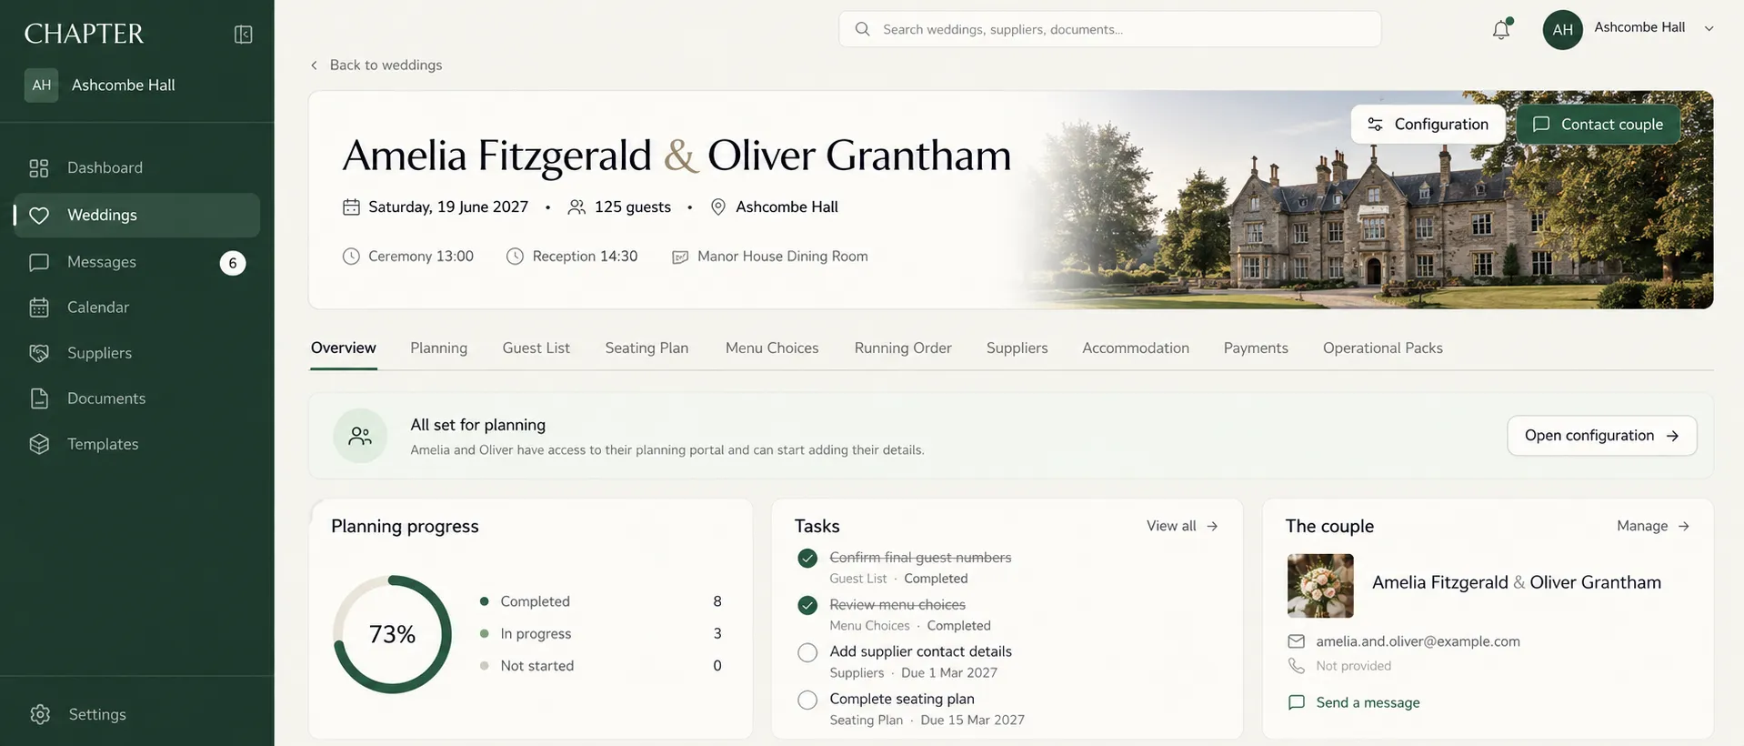This screenshot has height=746, width=1744.
Task: Click Send a message link
Action: 1354,702
